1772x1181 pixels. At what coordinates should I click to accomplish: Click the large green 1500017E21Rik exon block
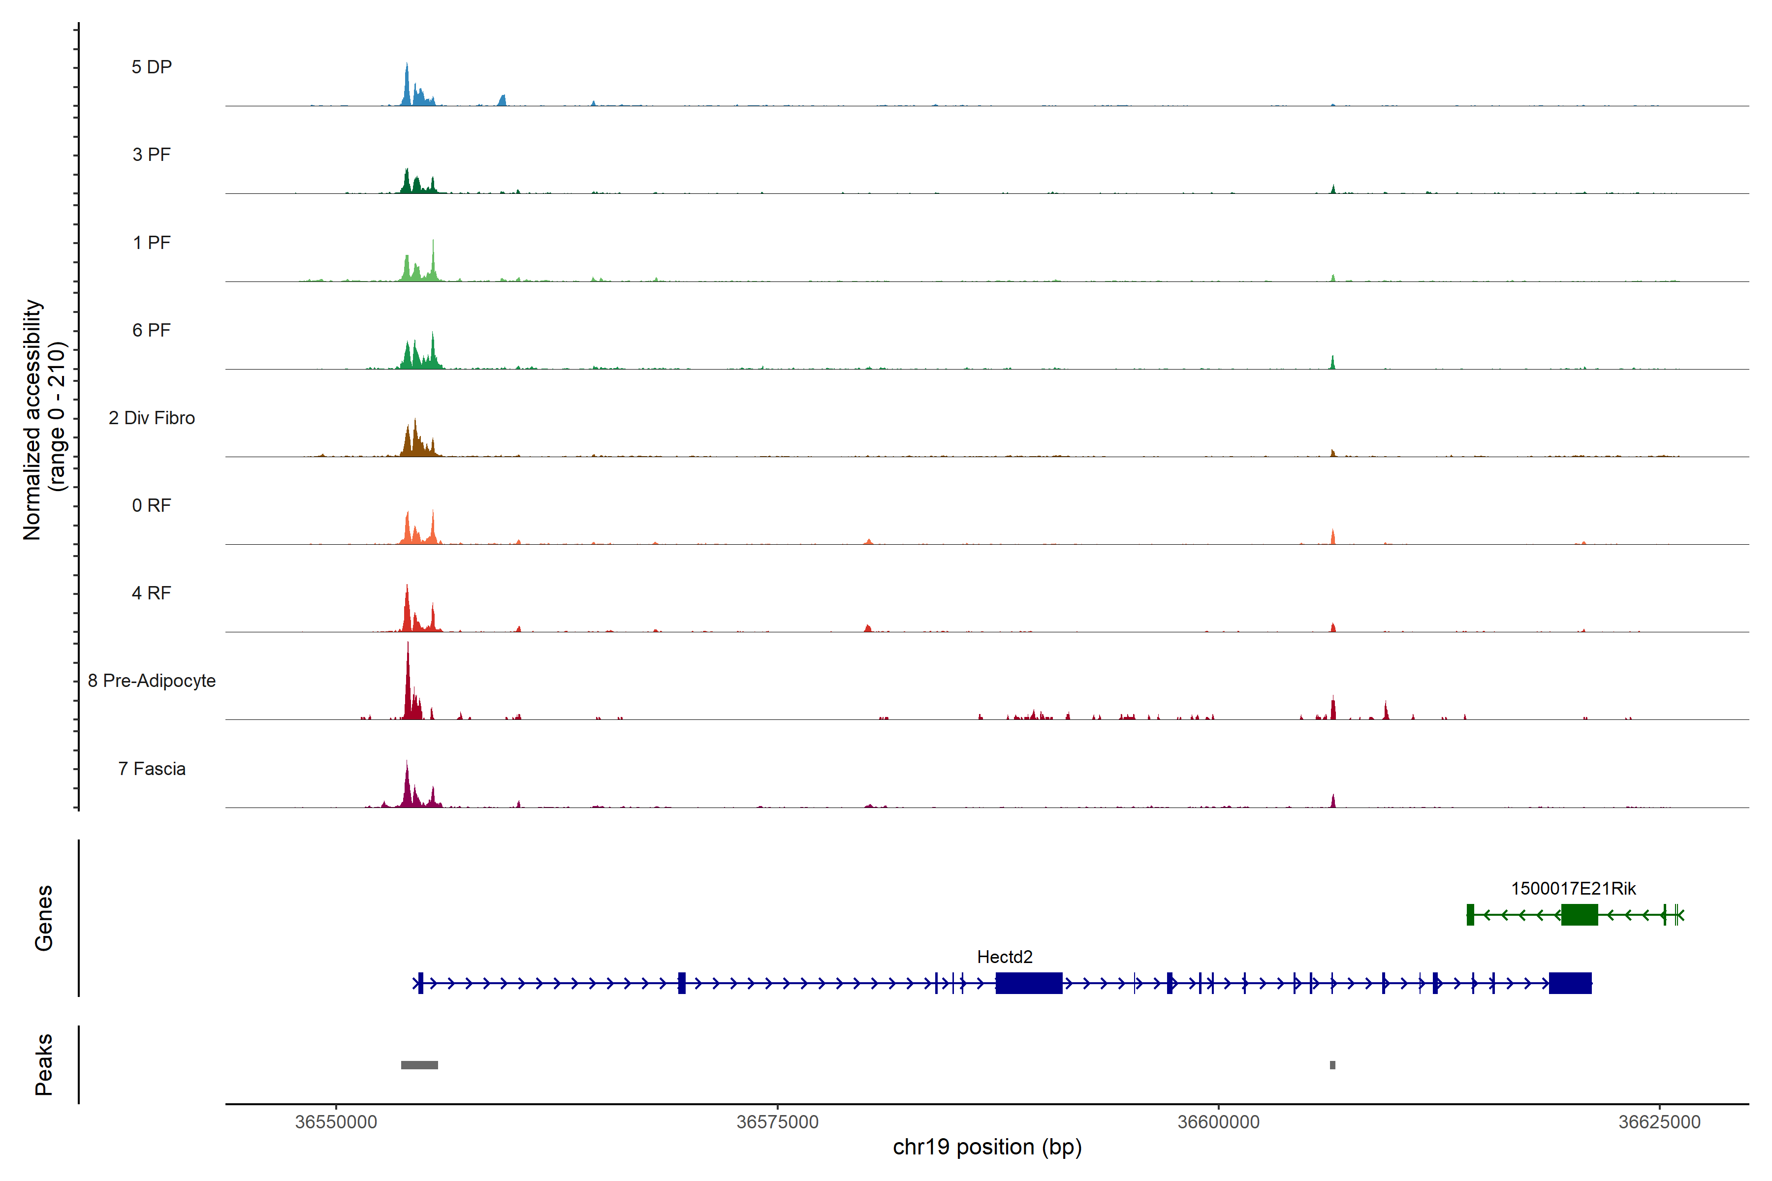click(x=1579, y=914)
